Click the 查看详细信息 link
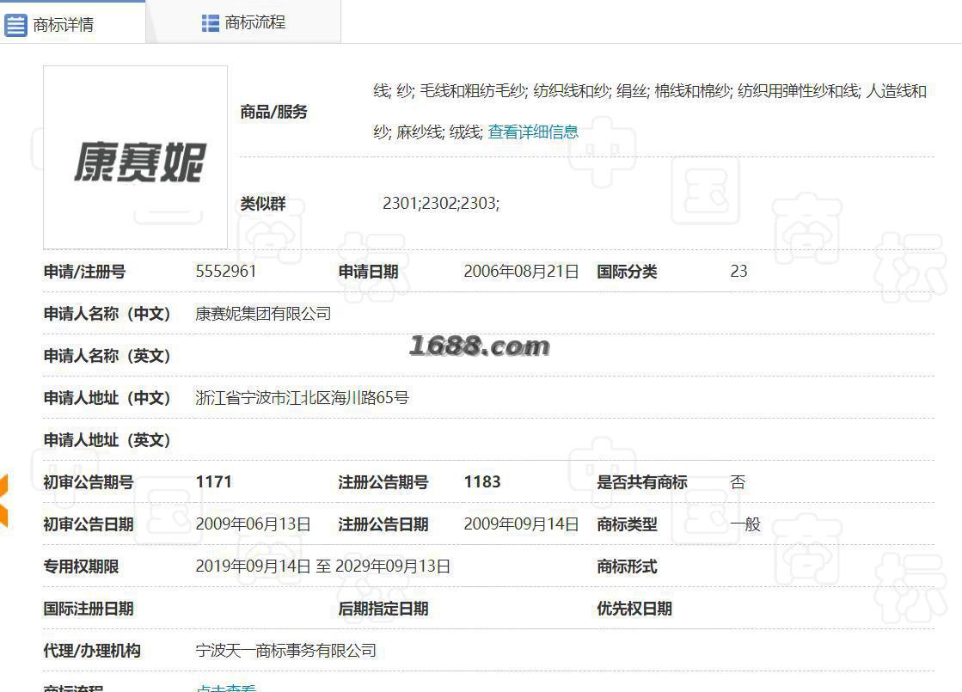The height and width of the screenshot is (692, 962). [532, 132]
